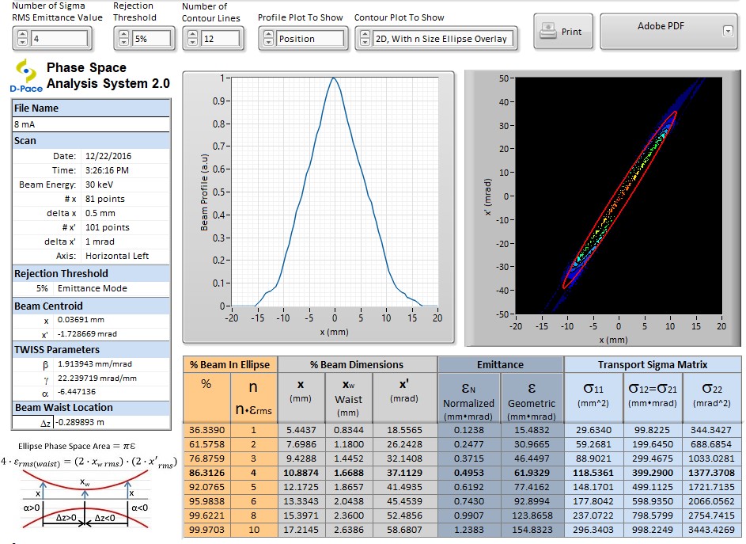Image resolution: width=746 pixels, height=544 pixels.
Task: Click the Rejection Threshold 5% field
Action: click(x=152, y=38)
